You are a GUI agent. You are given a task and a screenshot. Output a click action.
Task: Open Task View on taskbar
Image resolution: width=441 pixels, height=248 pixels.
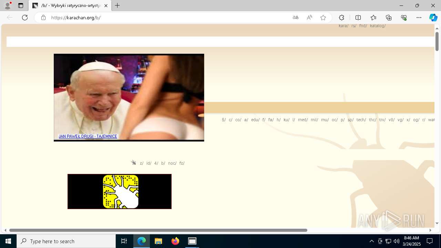point(124,241)
